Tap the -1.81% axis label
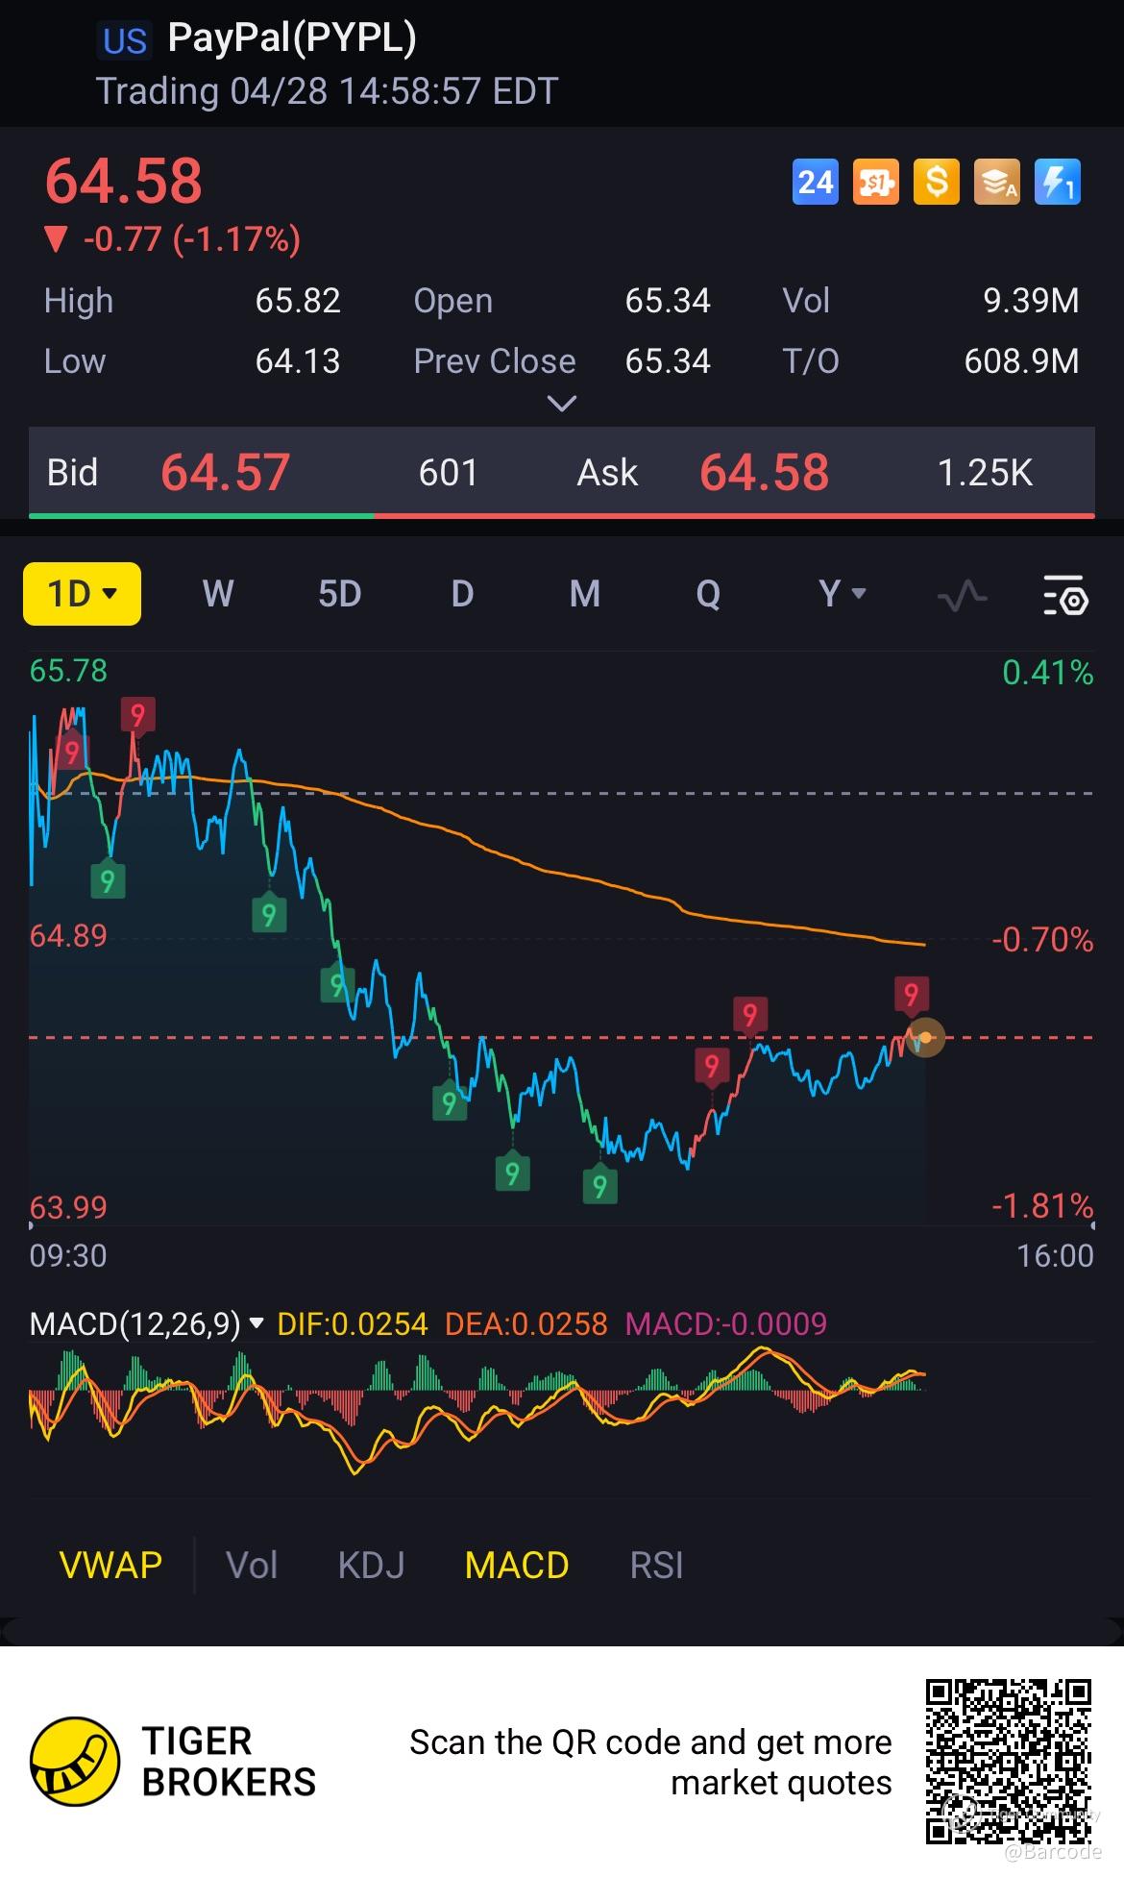This screenshot has width=1124, height=1877. 1042,1205
